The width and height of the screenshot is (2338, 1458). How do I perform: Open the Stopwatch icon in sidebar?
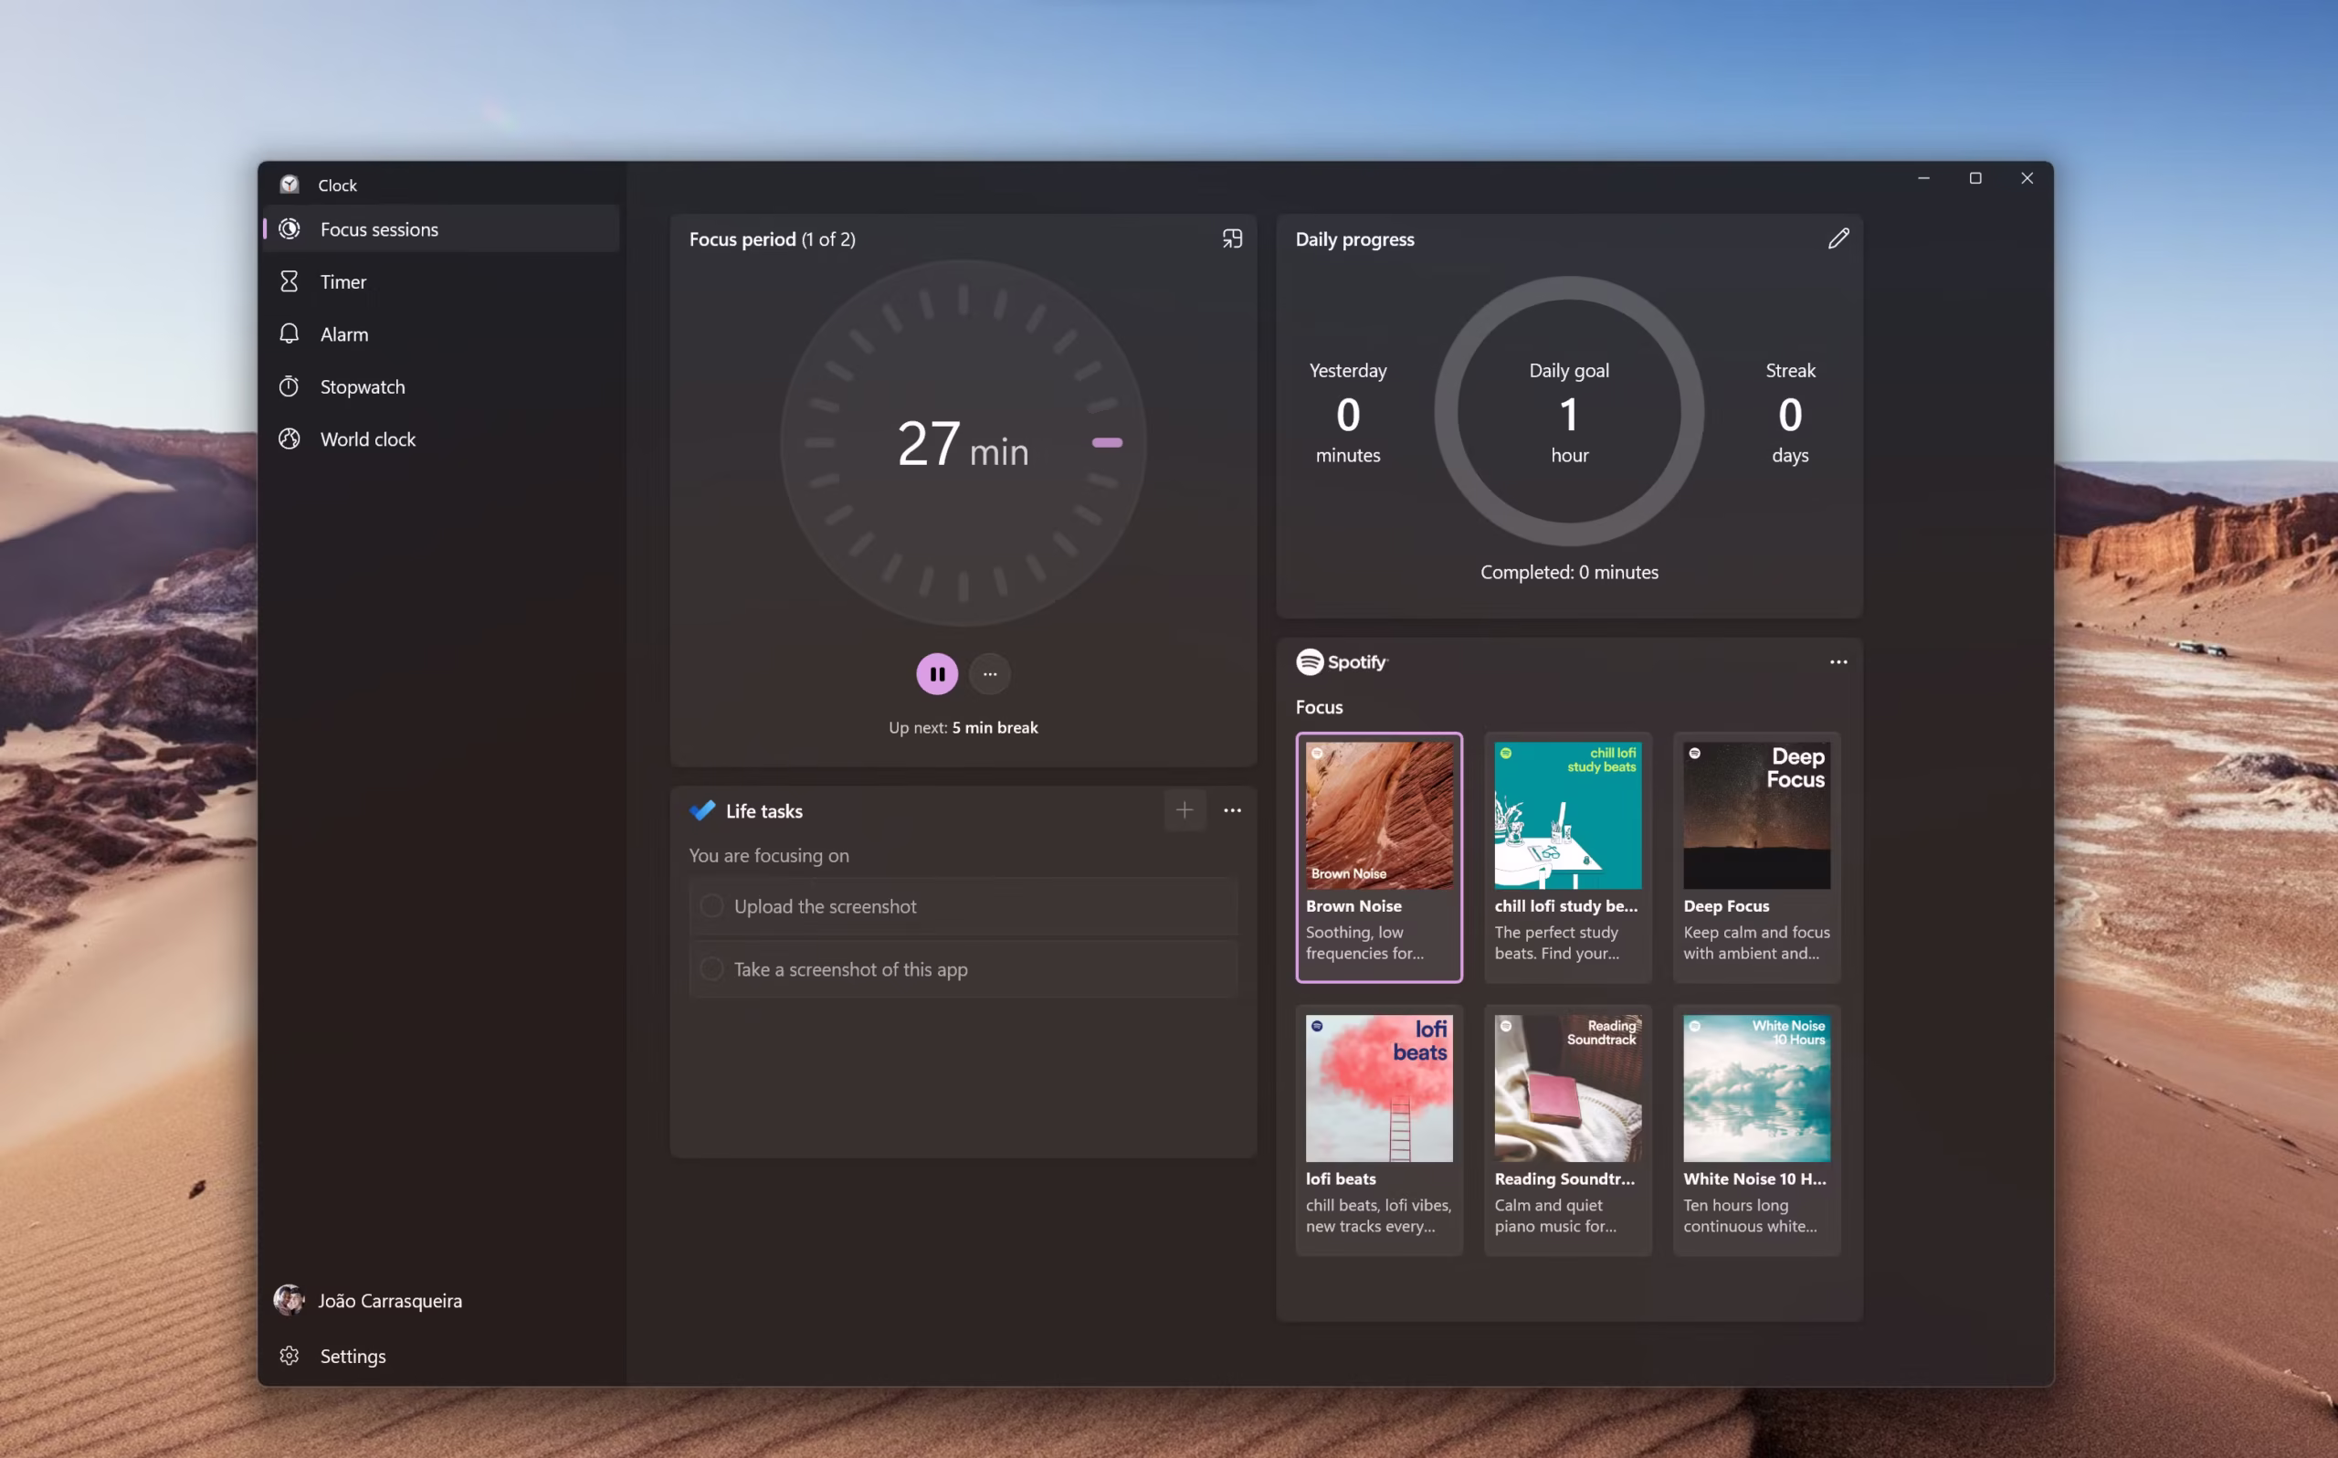290,386
